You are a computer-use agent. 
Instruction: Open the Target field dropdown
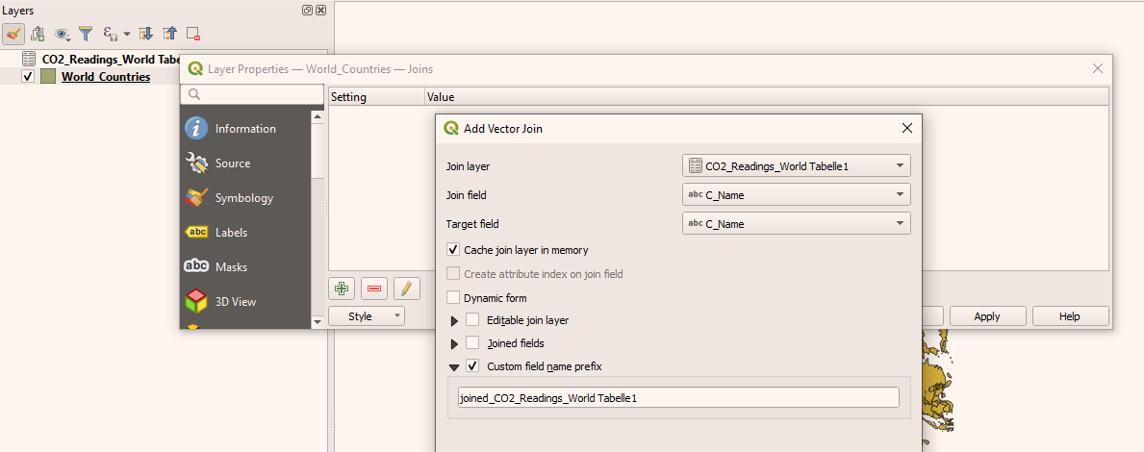coord(796,224)
